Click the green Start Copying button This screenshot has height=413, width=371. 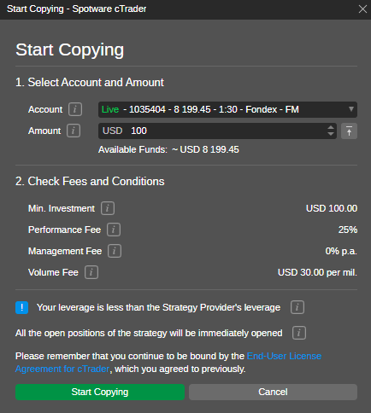(x=100, y=392)
